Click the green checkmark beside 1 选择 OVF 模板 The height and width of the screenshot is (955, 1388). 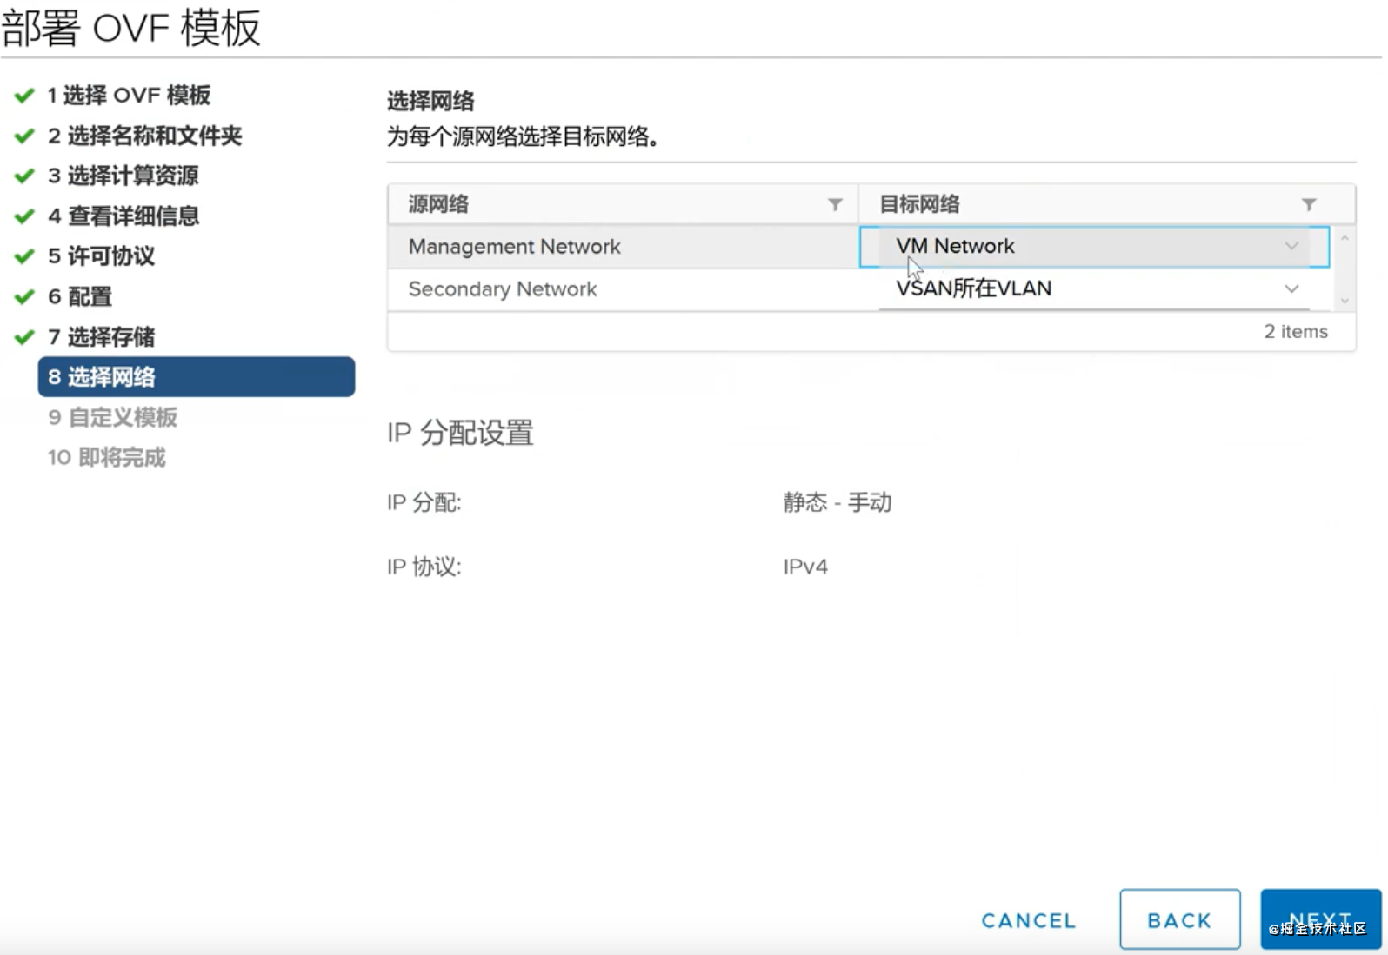point(24,96)
